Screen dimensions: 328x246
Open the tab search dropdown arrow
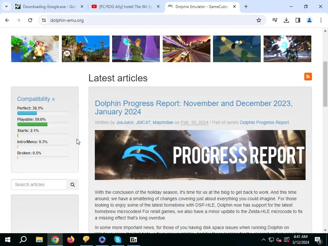[x=6, y=6]
